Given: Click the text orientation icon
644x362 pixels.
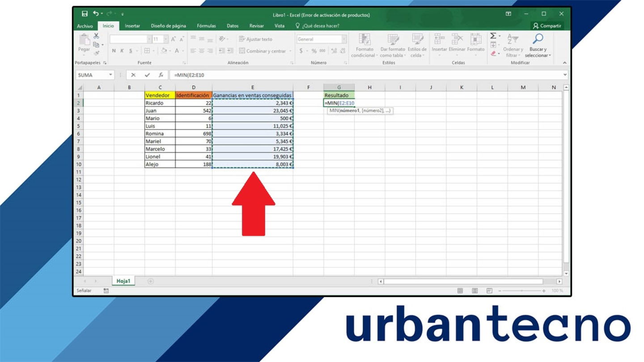Looking at the screenshot, I should click(x=222, y=39).
